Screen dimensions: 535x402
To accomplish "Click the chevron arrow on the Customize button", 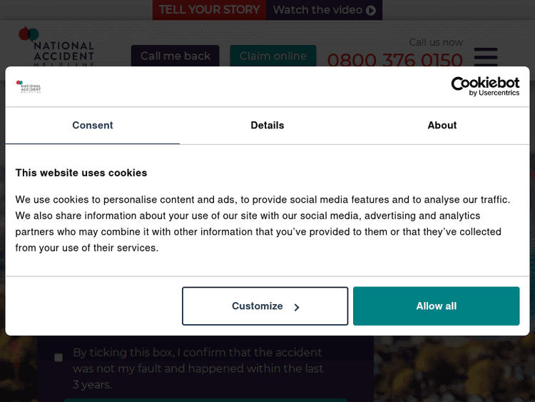I will (x=297, y=307).
